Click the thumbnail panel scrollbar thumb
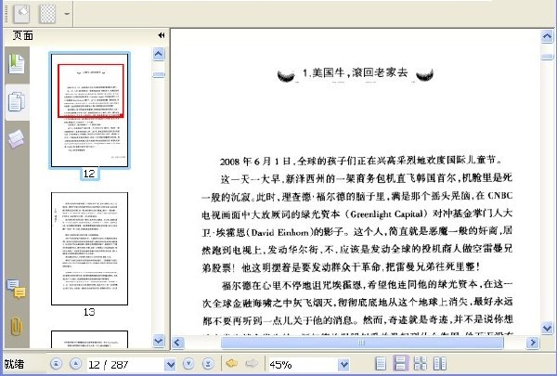Image resolution: width=557 pixels, height=376 pixels. (159, 74)
